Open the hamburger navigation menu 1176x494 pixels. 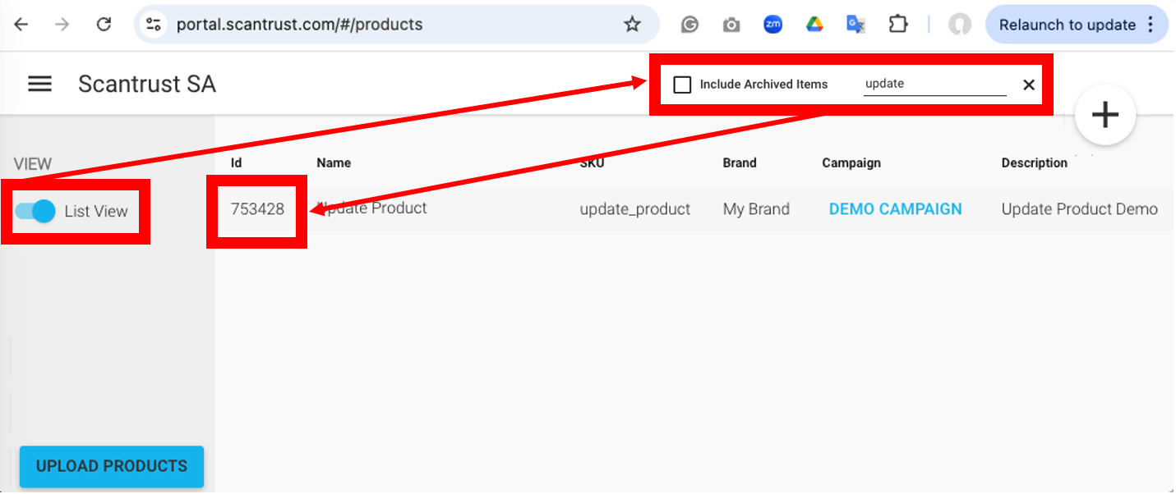pyautogui.click(x=39, y=84)
